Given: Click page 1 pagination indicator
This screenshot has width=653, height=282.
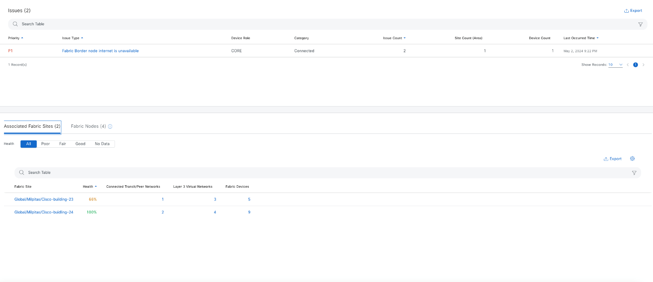Looking at the screenshot, I should coord(635,65).
